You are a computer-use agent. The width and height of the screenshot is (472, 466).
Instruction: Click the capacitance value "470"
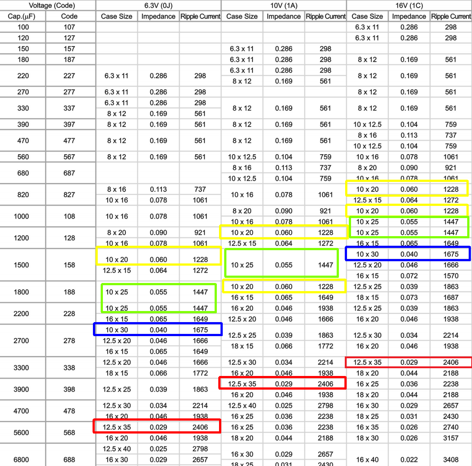23,141
